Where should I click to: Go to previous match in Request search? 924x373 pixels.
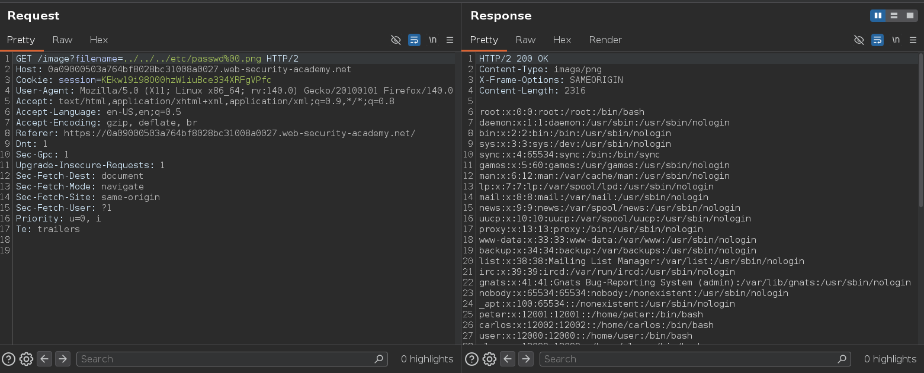44,359
